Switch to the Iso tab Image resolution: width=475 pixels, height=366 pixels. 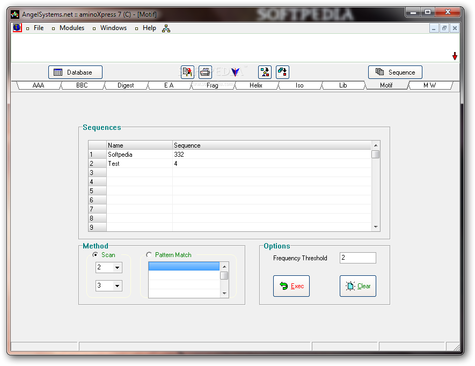tap(299, 85)
